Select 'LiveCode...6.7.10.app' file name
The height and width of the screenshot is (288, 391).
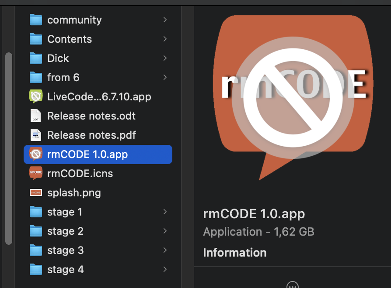coord(99,97)
